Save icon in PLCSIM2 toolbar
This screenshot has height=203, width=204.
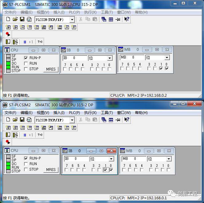tap(22, 120)
